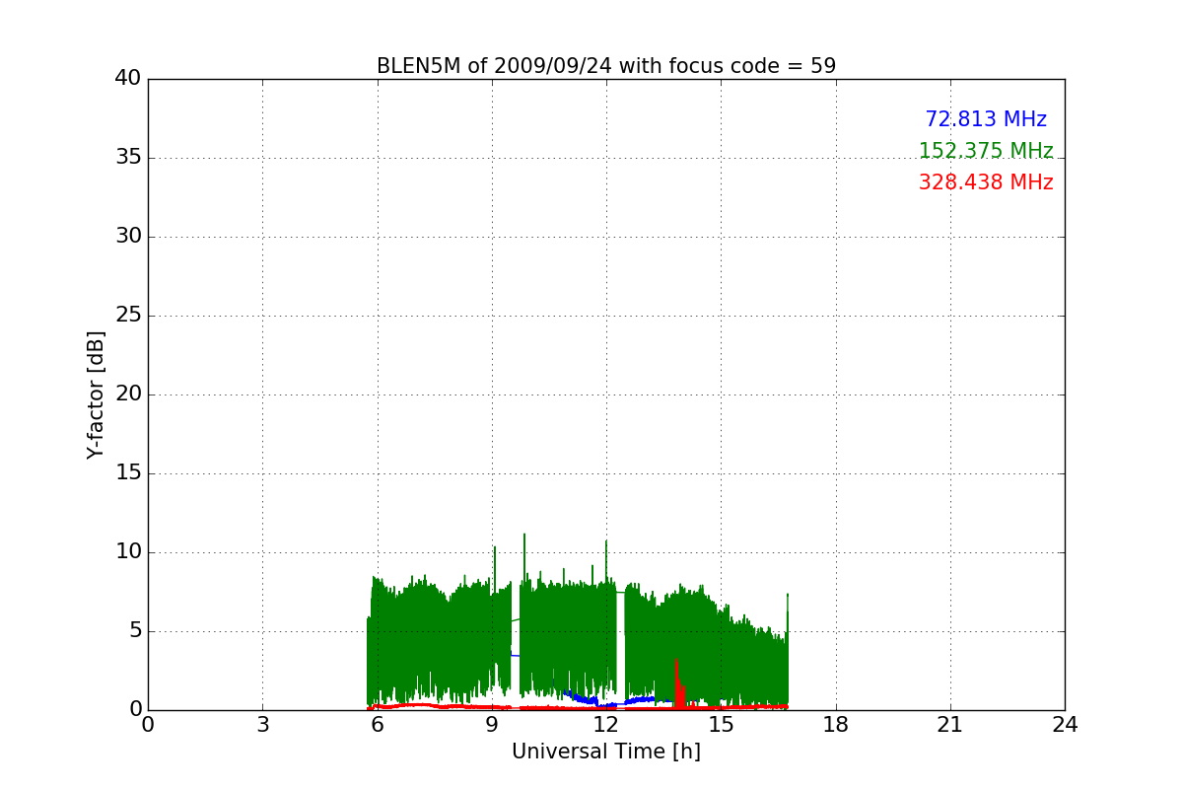Click the x-axis tick label '24'
Screen dimensions: 1183x789
[1065, 725]
